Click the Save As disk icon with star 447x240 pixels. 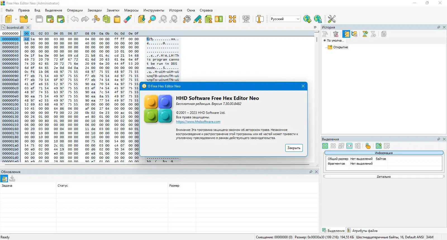[x=50, y=19]
